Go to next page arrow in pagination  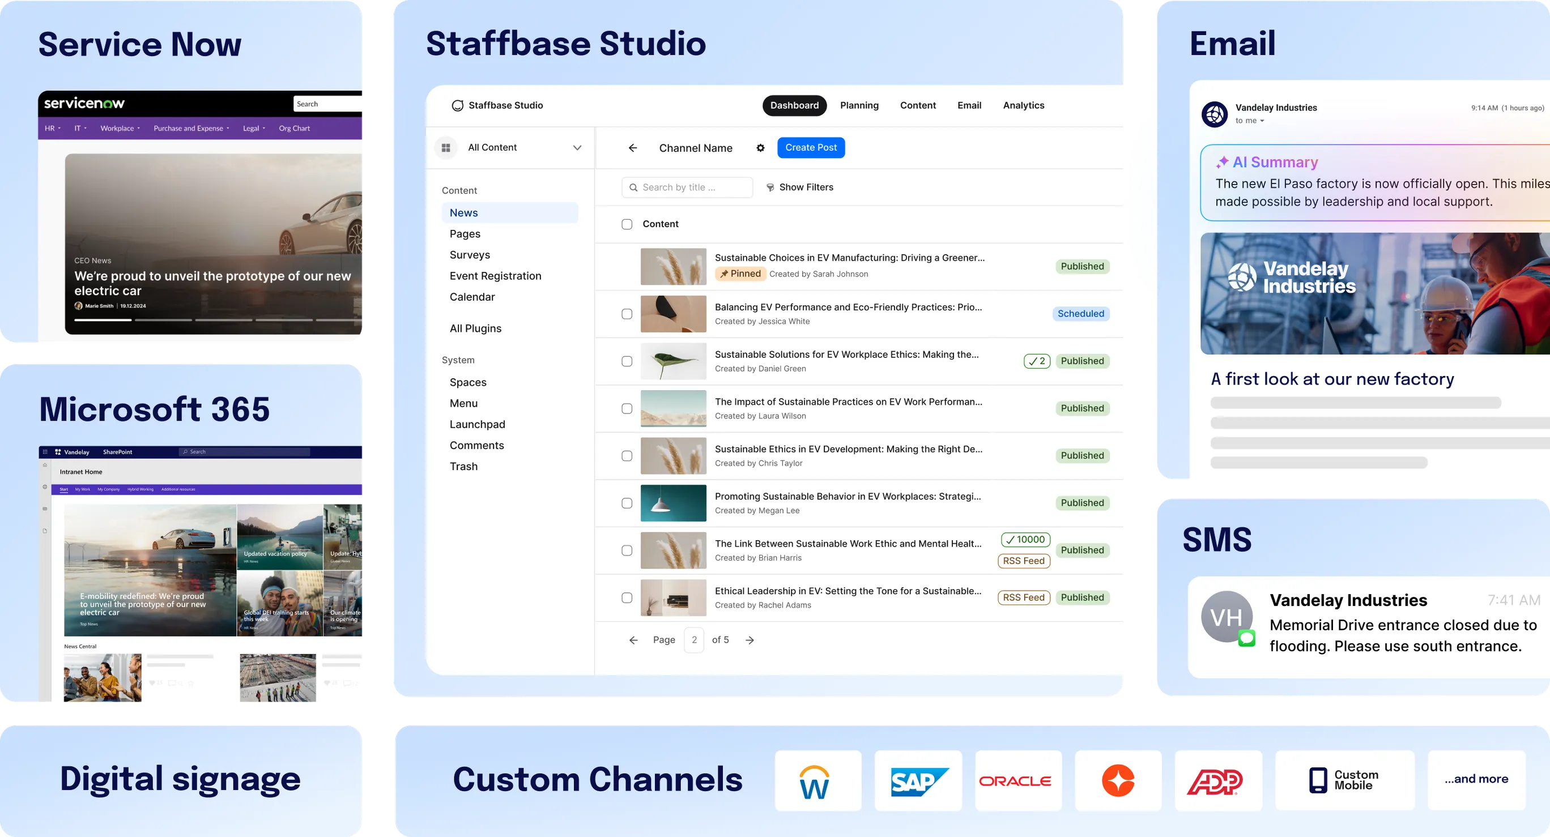750,640
